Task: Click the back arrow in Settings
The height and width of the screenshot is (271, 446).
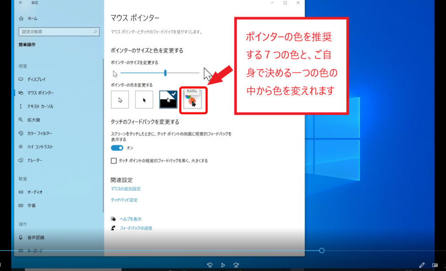Action: click(21, 3)
